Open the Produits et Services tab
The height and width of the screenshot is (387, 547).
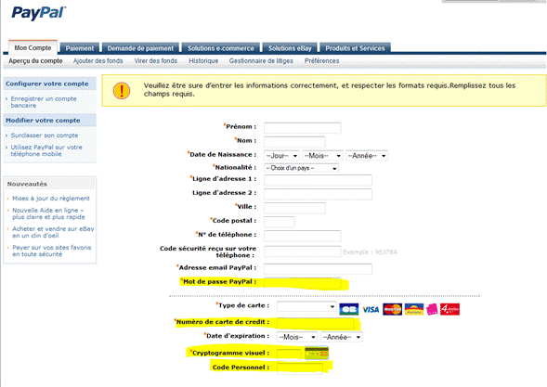coord(355,48)
